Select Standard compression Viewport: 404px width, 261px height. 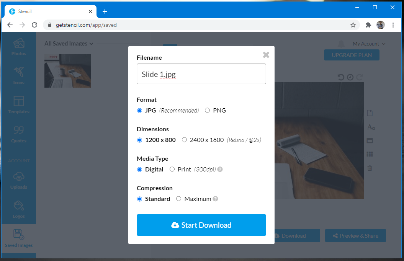pos(140,199)
